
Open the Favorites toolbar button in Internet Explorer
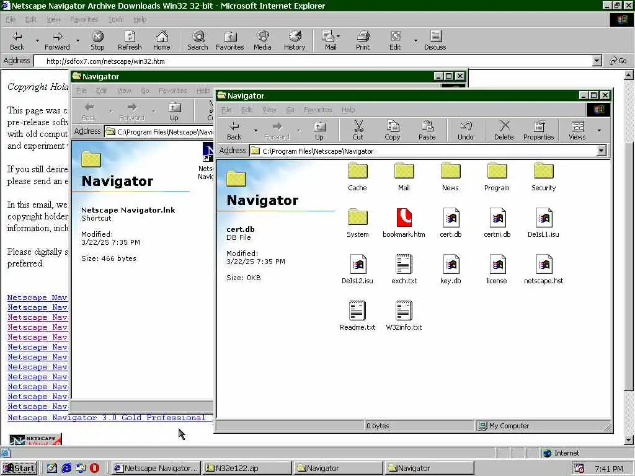point(230,40)
